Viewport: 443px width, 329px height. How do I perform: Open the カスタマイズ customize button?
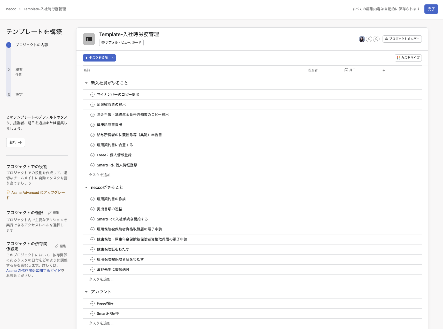tap(408, 58)
